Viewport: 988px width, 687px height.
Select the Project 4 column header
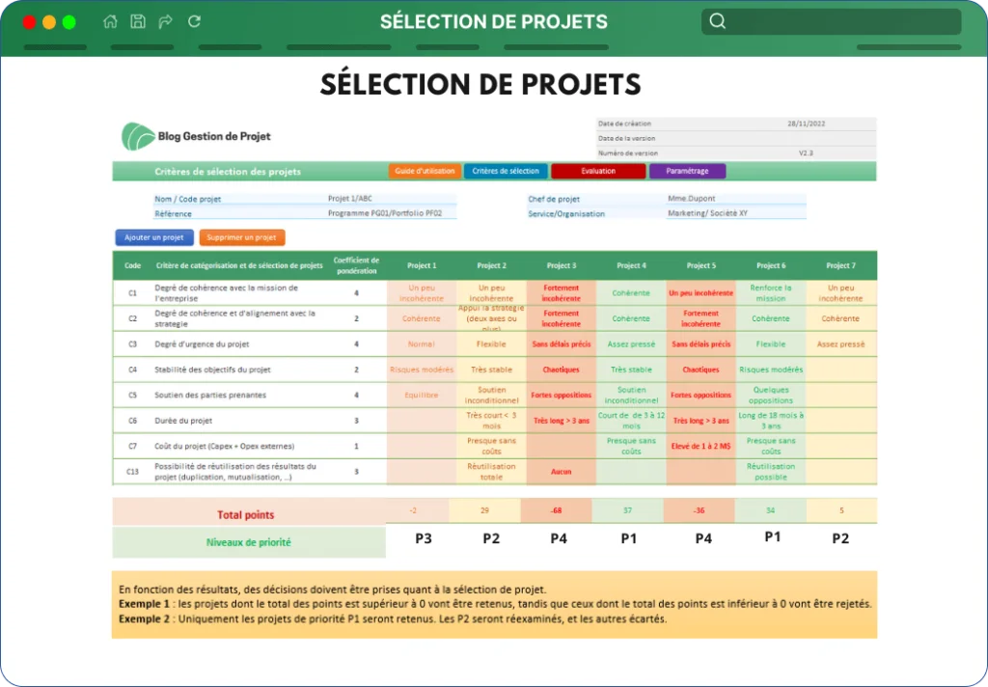[631, 265]
